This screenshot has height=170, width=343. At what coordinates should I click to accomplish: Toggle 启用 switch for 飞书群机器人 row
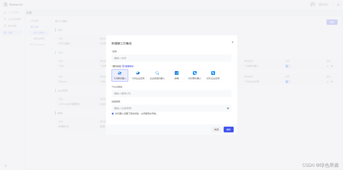pos(288,66)
